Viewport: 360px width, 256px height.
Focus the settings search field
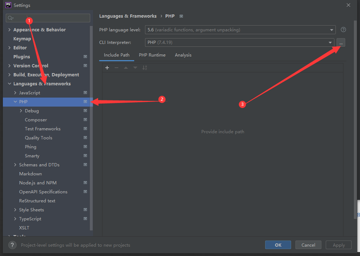48,18
